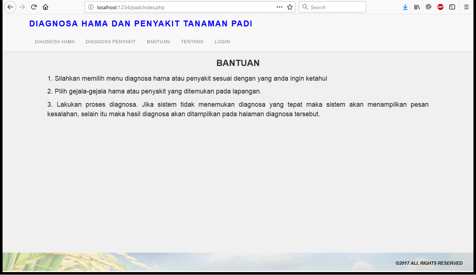
Task: Toggle the browser sidebar icon
Action: pyautogui.click(x=452, y=7)
